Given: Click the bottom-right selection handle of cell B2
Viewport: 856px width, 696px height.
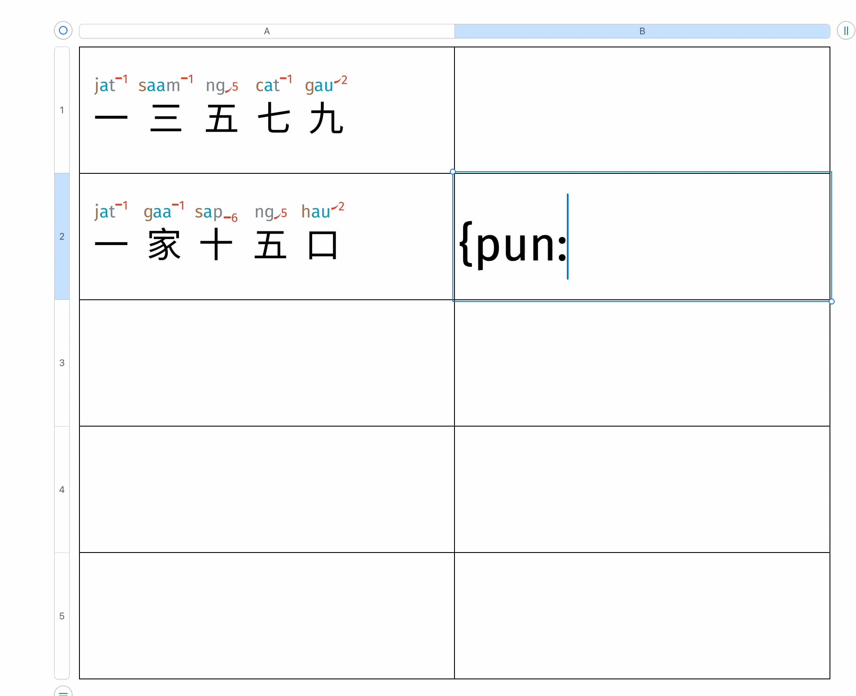Looking at the screenshot, I should [x=832, y=301].
